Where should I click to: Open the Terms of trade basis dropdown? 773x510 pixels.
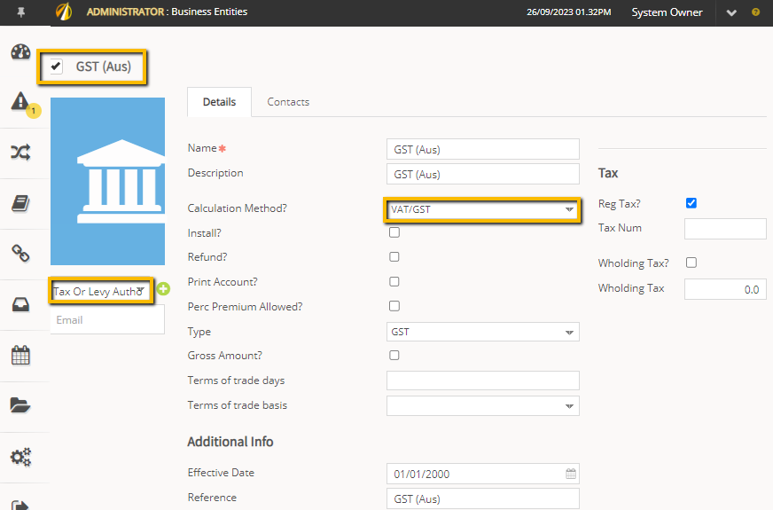point(482,406)
